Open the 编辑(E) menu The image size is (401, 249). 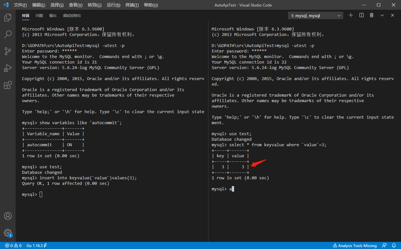pyautogui.click(x=39, y=5)
